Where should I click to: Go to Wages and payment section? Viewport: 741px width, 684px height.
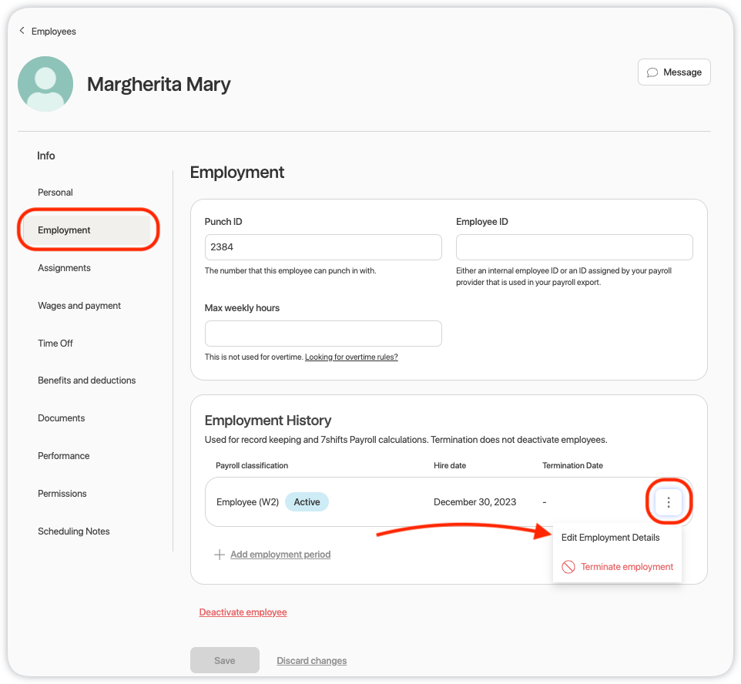[x=79, y=306]
